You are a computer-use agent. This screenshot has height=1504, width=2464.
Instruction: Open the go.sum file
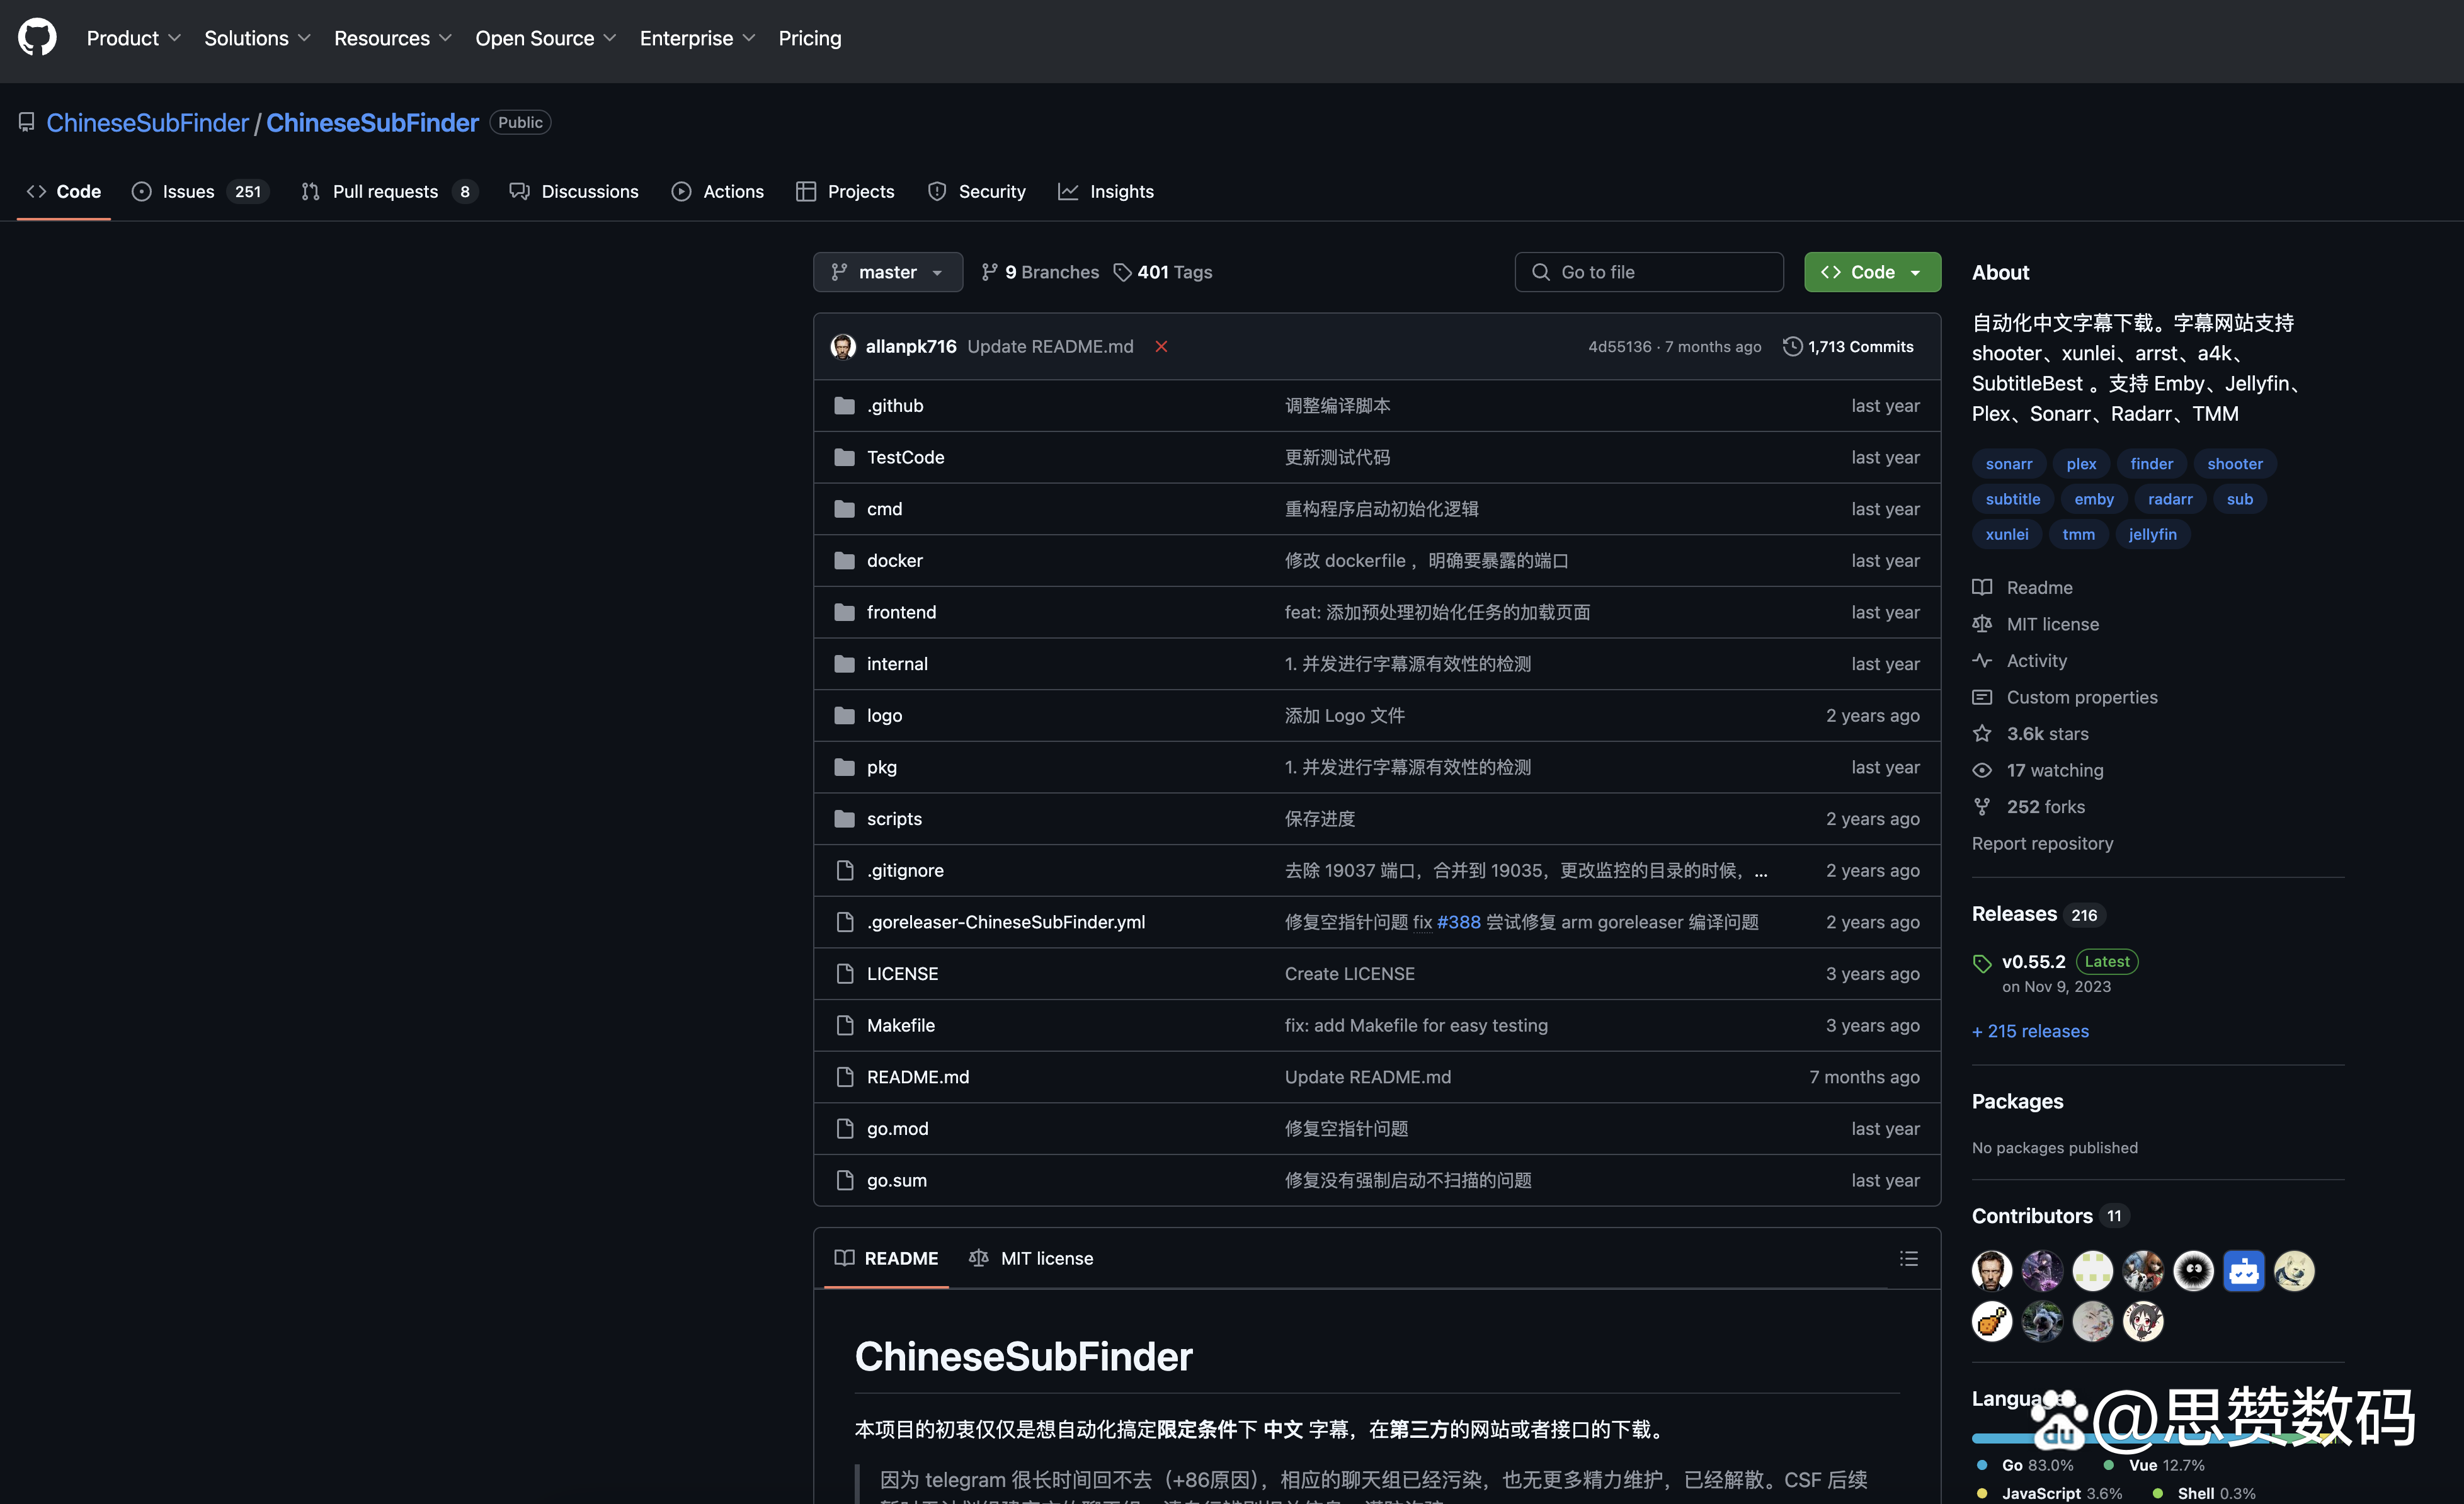pos(896,1181)
